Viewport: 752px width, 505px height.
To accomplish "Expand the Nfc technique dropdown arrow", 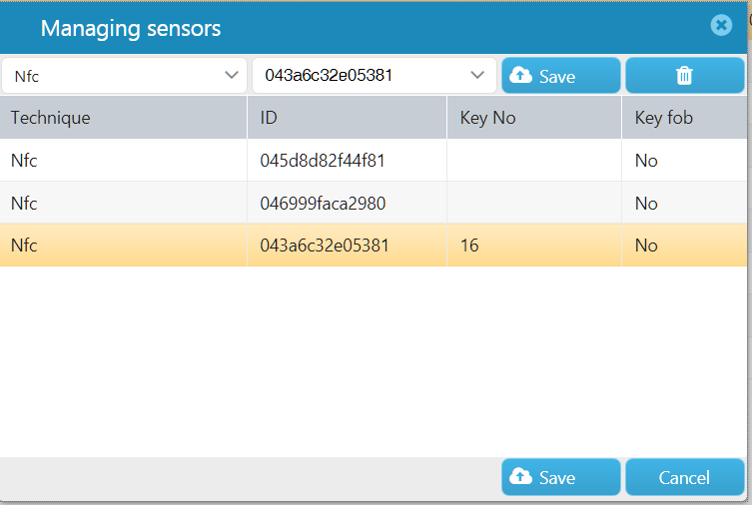I will (232, 75).
